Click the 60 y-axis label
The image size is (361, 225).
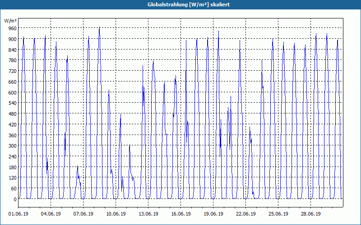click(x=14, y=189)
